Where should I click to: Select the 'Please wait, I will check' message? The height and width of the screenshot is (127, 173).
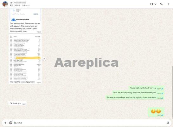[146, 88]
